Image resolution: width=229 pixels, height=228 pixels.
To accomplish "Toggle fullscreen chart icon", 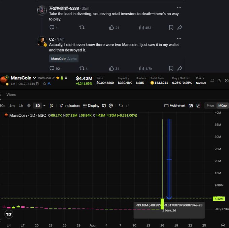I will 198,106.
